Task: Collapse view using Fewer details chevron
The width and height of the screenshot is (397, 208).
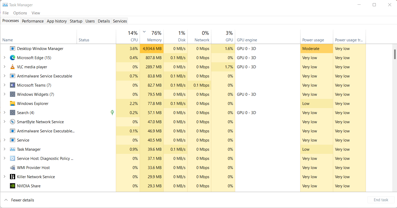Action: (6, 200)
